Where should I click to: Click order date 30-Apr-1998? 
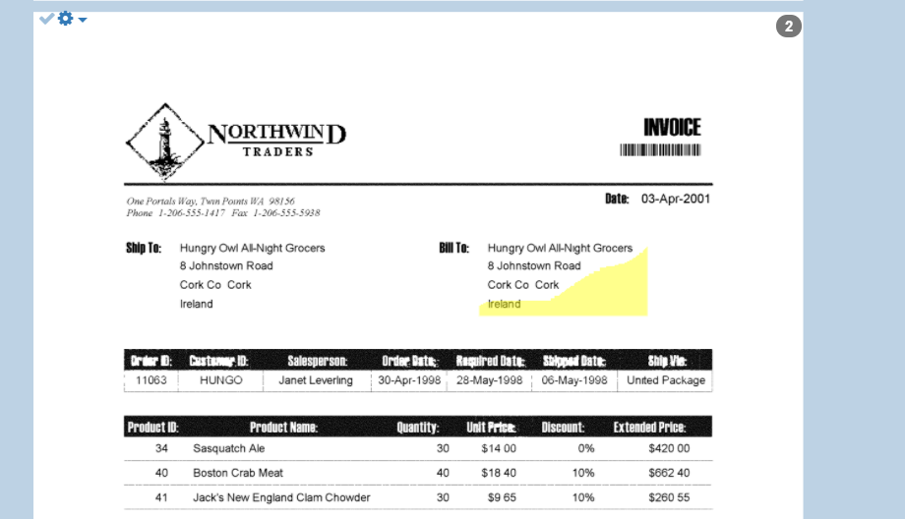(x=409, y=380)
